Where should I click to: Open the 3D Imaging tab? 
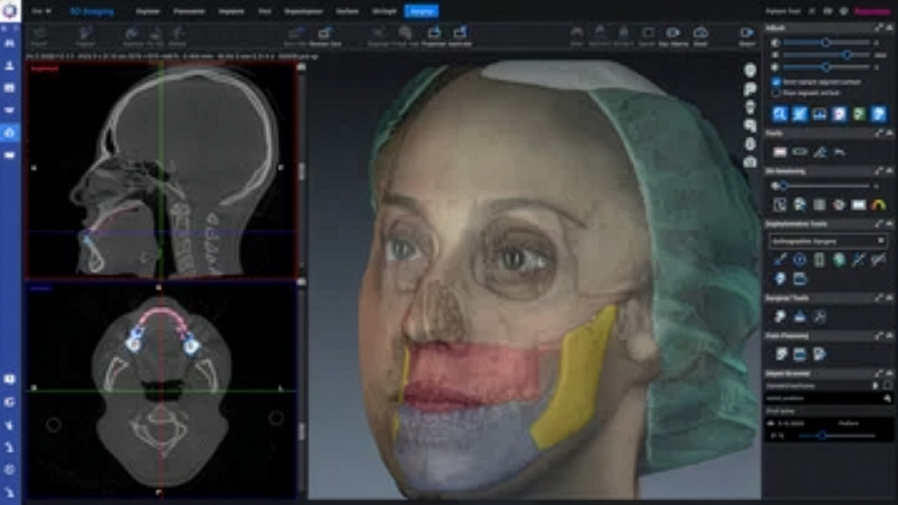(x=92, y=11)
